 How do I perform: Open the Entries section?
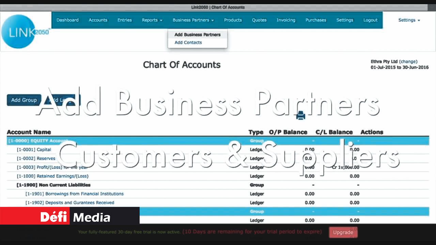coord(124,20)
